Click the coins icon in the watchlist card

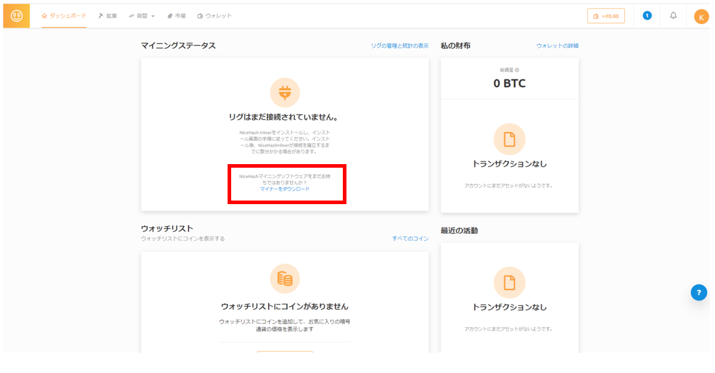(x=285, y=279)
